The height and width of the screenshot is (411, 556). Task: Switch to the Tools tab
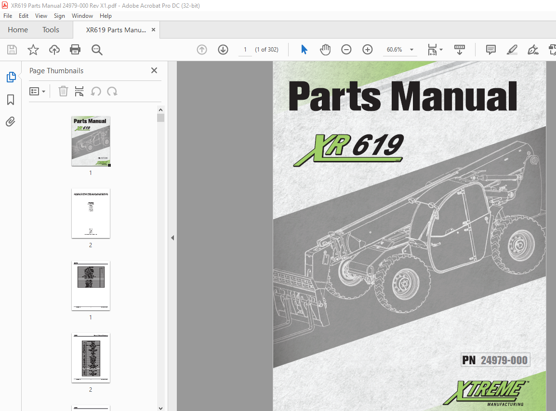tap(51, 30)
